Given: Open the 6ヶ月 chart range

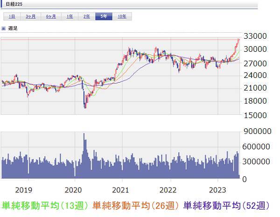Looking at the screenshot, I should (51, 16).
